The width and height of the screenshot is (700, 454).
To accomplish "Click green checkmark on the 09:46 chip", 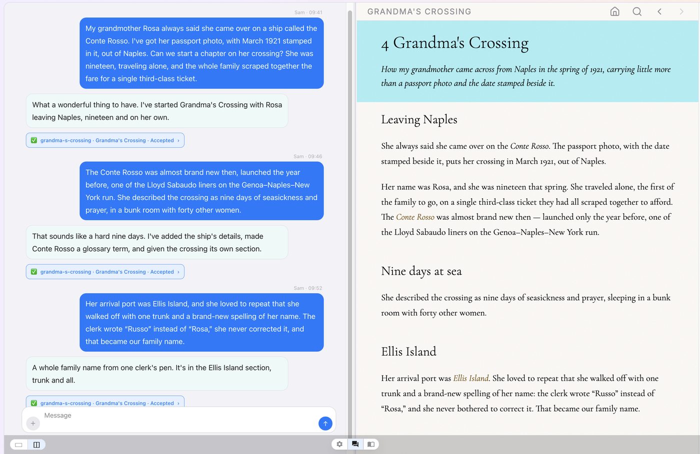I will 34,272.
